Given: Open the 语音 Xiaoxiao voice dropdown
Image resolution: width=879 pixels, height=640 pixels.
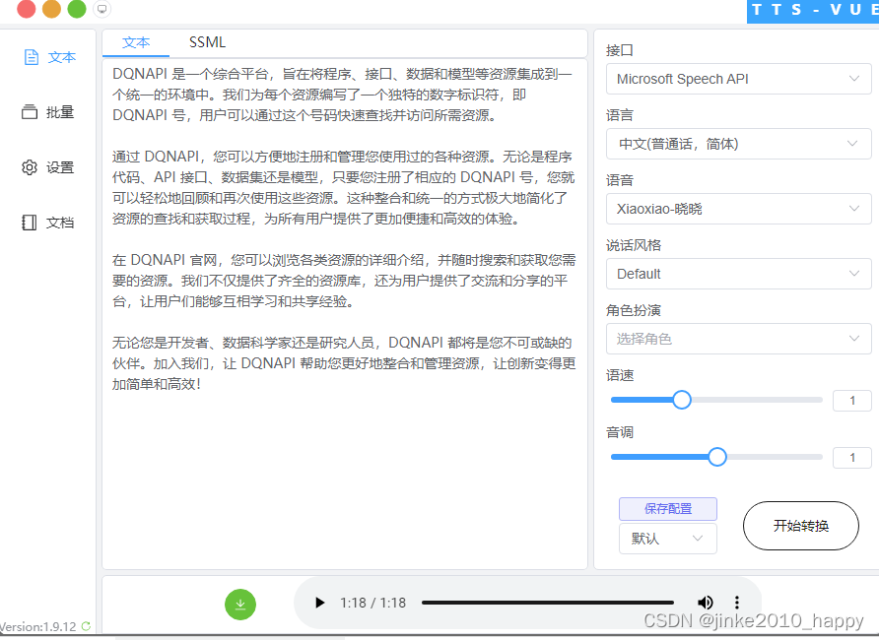Looking at the screenshot, I should tap(738, 209).
